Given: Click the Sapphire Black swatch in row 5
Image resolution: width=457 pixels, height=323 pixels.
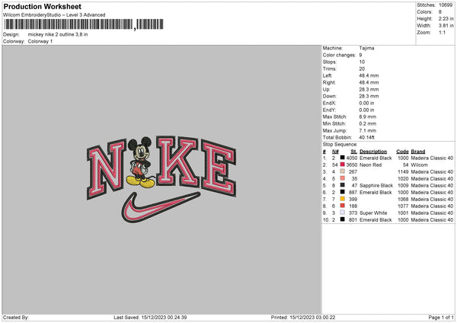Looking at the screenshot, I should click(x=343, y=185).
